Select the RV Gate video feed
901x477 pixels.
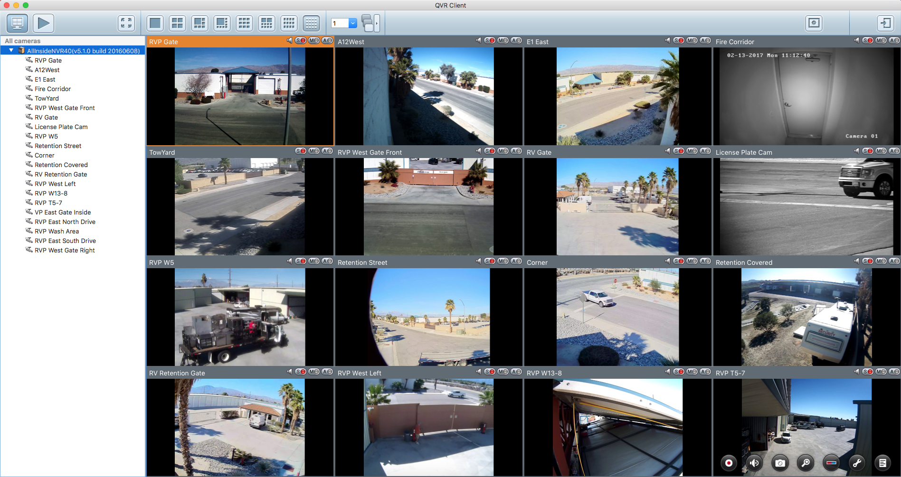click(x=618, y=206)
